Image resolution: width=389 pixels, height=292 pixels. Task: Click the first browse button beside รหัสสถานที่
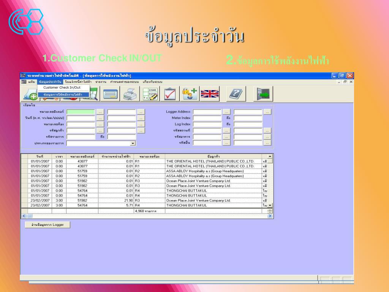(x=226, y=131)
